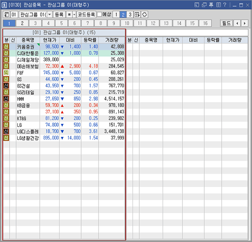This screenshot has height=242, width=252.
Task: Toggle the 예상 checkbox
Action: (x=99, y=15)
